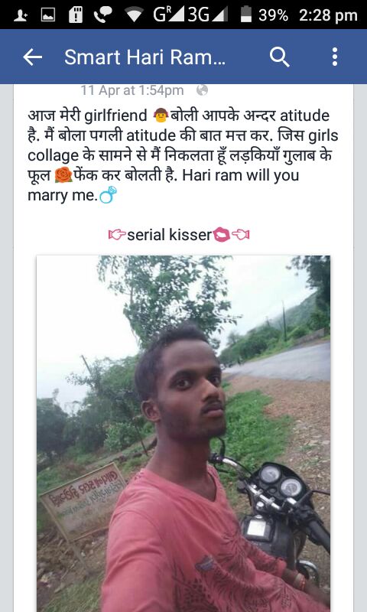Image resolution: width=367 pixels, height=612 pixels.
Task: Tap the rose emoji in the post
Action: (x=63, y=175)
